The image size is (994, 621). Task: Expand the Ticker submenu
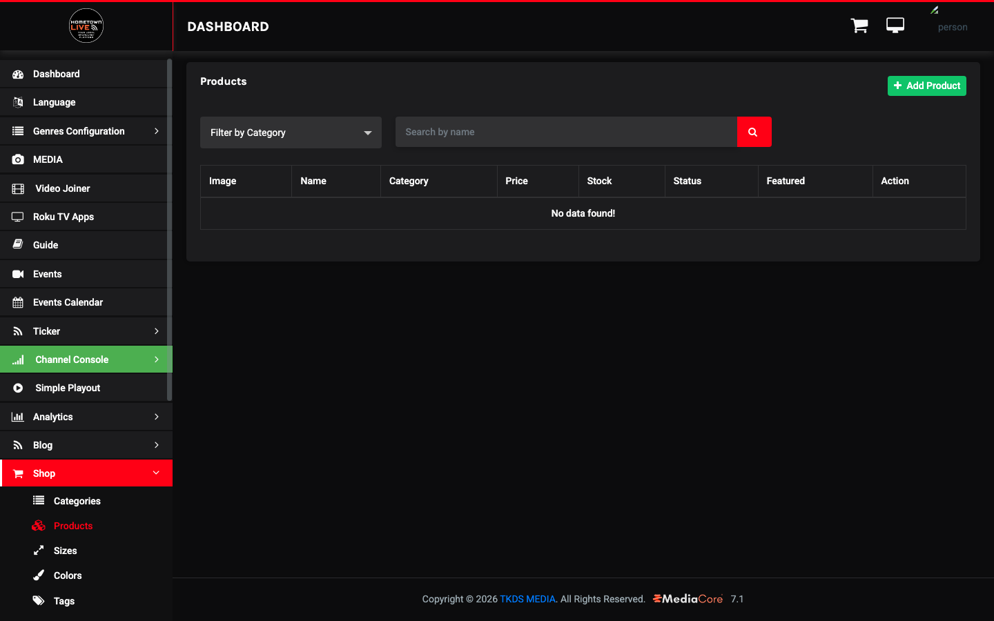tap(157, 331)
